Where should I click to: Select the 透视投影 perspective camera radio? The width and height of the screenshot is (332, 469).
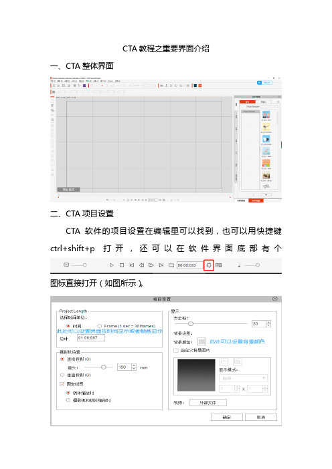62,359
